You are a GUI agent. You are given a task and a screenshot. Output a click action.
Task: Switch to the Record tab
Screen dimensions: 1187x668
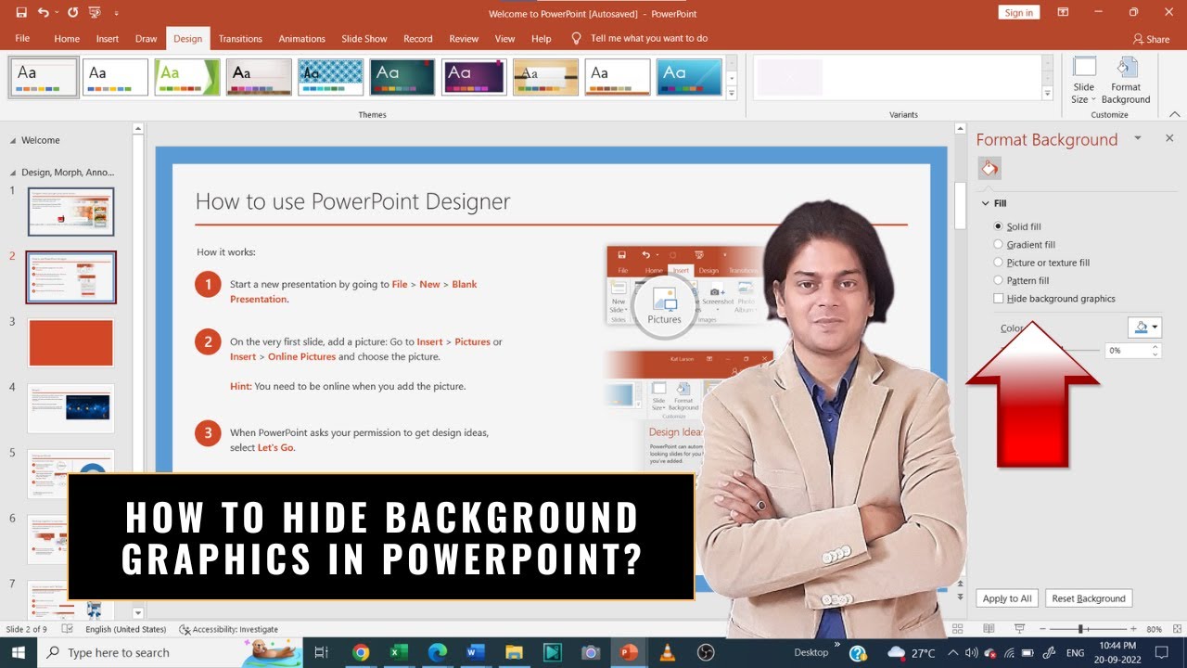418,39
